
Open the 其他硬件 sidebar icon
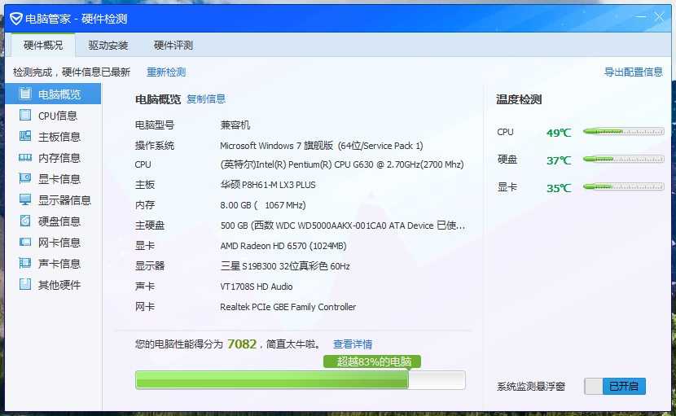[25, 284]
